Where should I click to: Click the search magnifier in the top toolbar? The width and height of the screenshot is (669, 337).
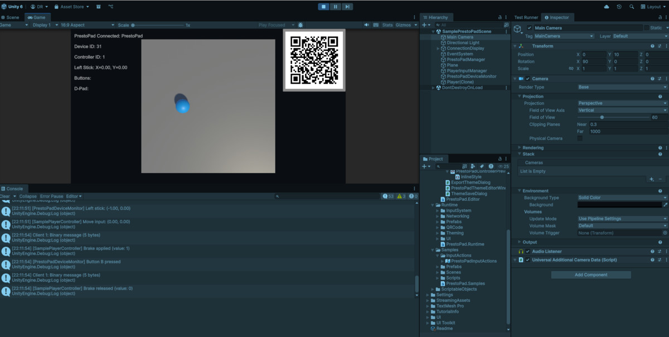[x=632, y=7]
